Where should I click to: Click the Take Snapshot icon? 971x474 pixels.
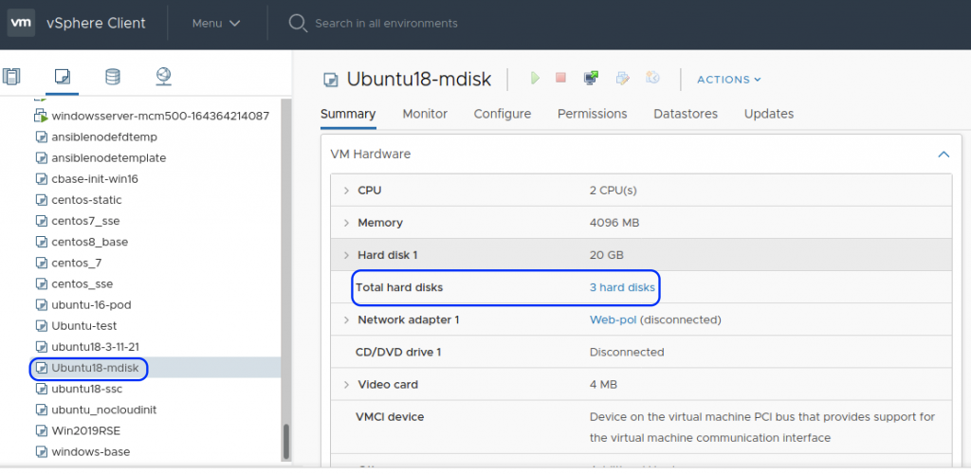pos(653,79)
